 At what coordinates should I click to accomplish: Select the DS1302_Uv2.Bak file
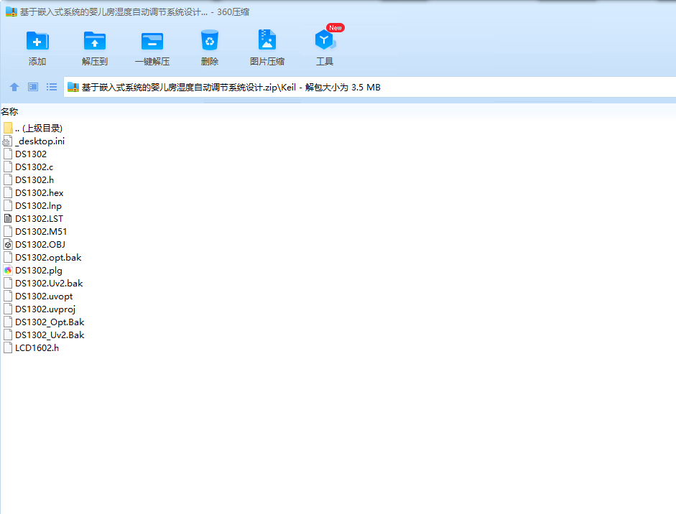coord(50,335)
